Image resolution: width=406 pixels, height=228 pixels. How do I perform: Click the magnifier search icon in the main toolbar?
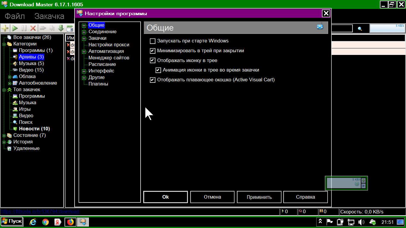pyautogui.click(x=360, y=29)
